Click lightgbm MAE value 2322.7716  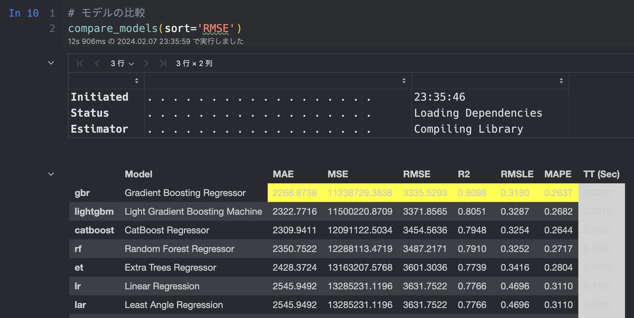(295, 211)
